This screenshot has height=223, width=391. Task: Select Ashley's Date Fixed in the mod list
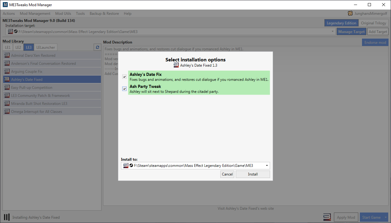pos(52,80)
